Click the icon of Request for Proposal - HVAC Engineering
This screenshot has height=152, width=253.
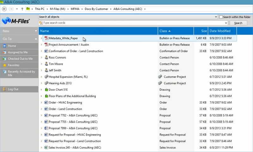(46, 135)
